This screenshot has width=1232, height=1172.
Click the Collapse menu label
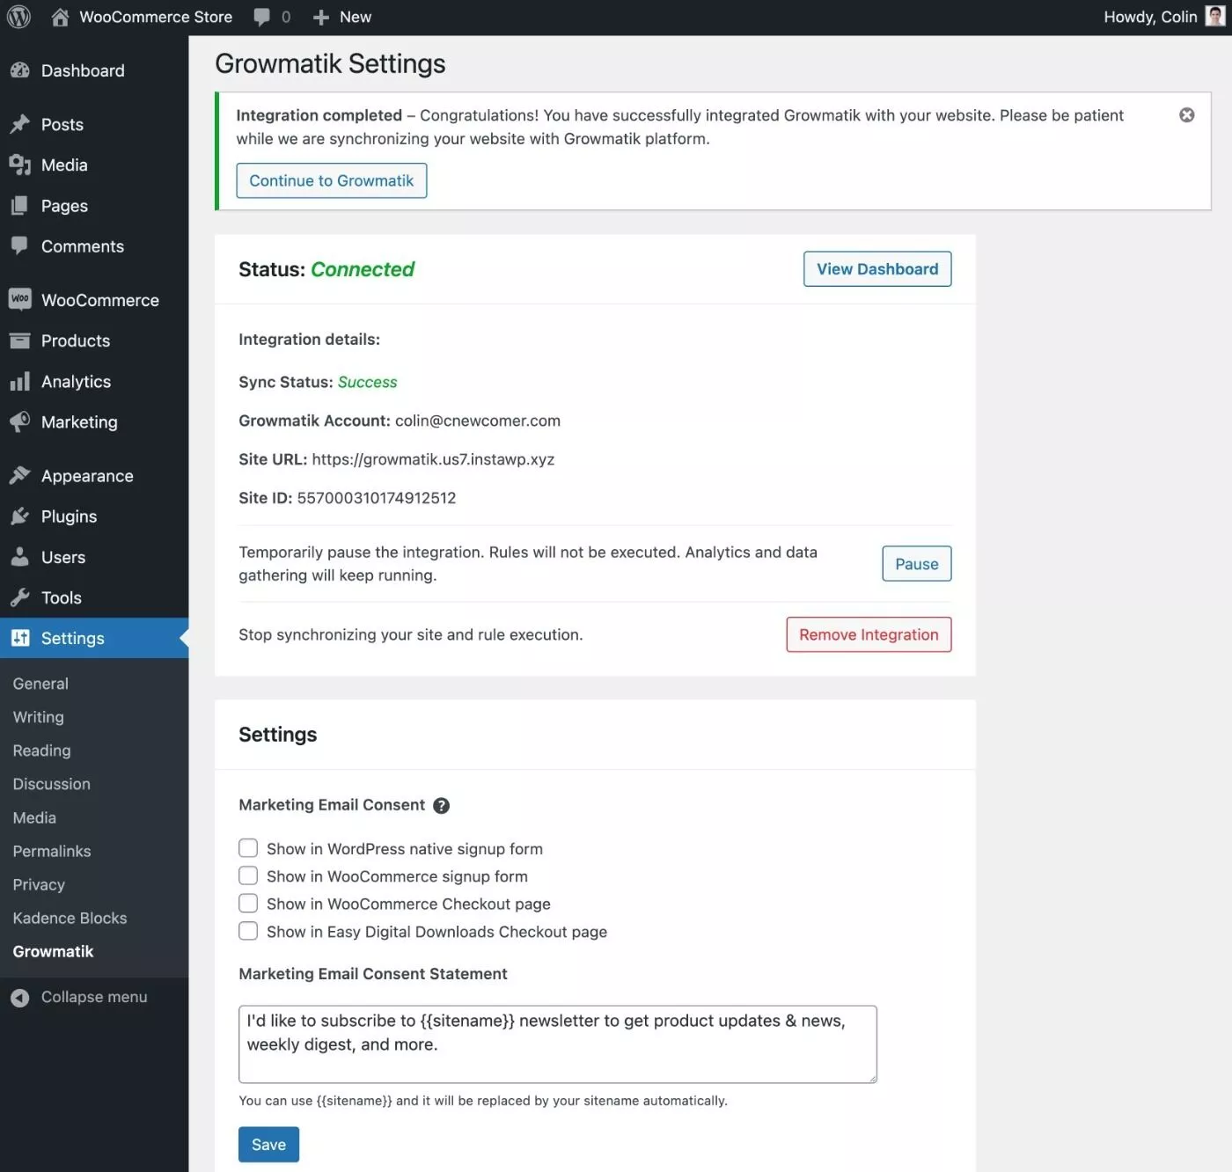coord(94,997)
